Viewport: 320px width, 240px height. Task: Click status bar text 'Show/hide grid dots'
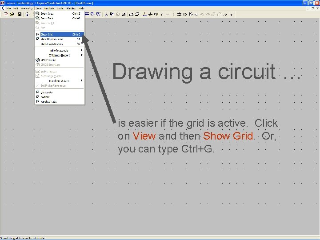[23, 238]
